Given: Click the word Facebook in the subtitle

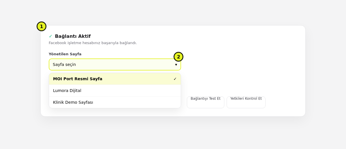Looking at the screenshot, I should (x=57, y=43).
